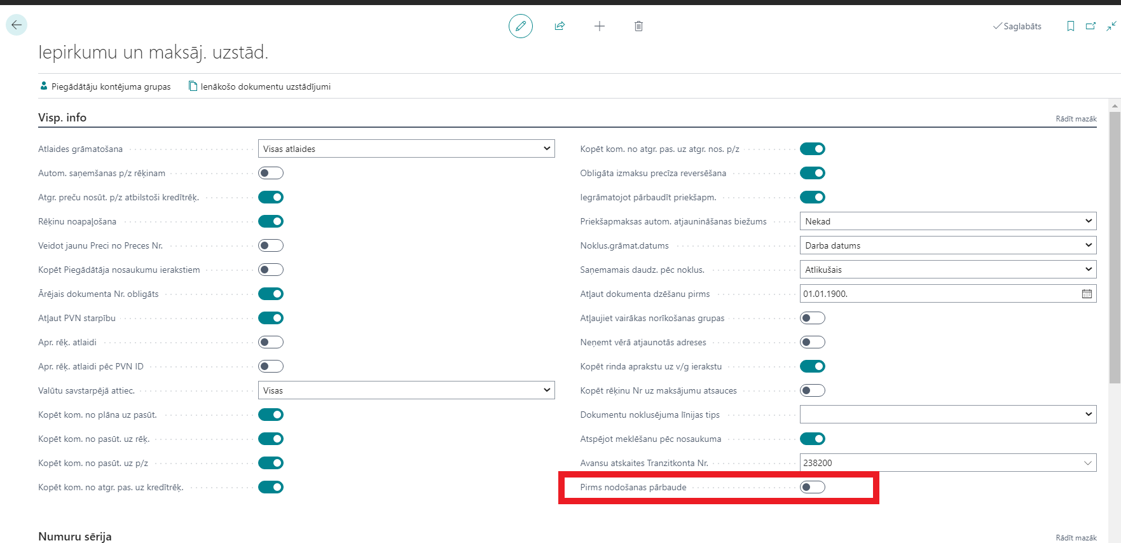Viewport: 1121px width, 543px height.
Task: Collapse the Numuru sērija section heading
Action: point(75,536)
